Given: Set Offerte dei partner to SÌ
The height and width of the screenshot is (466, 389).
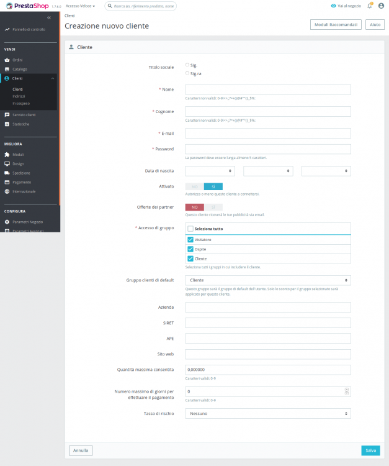Looking at the screenshot, I should pos(213,207).
